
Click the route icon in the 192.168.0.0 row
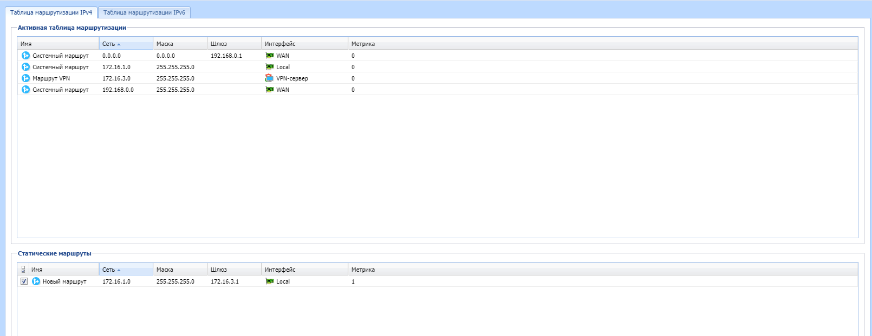click(25, 90)
